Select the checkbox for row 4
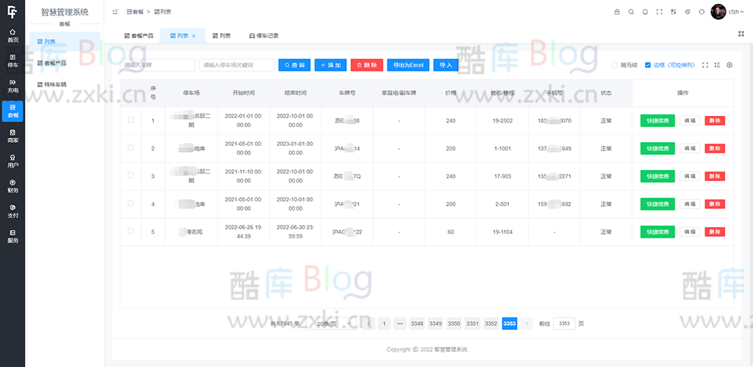The image size is (753, 367). [x=130, y=204]
